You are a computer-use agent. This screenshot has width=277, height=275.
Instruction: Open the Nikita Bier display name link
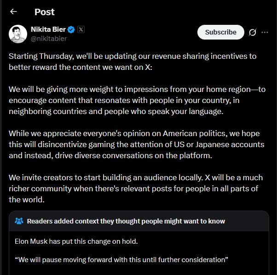click(x=48, y=30)
